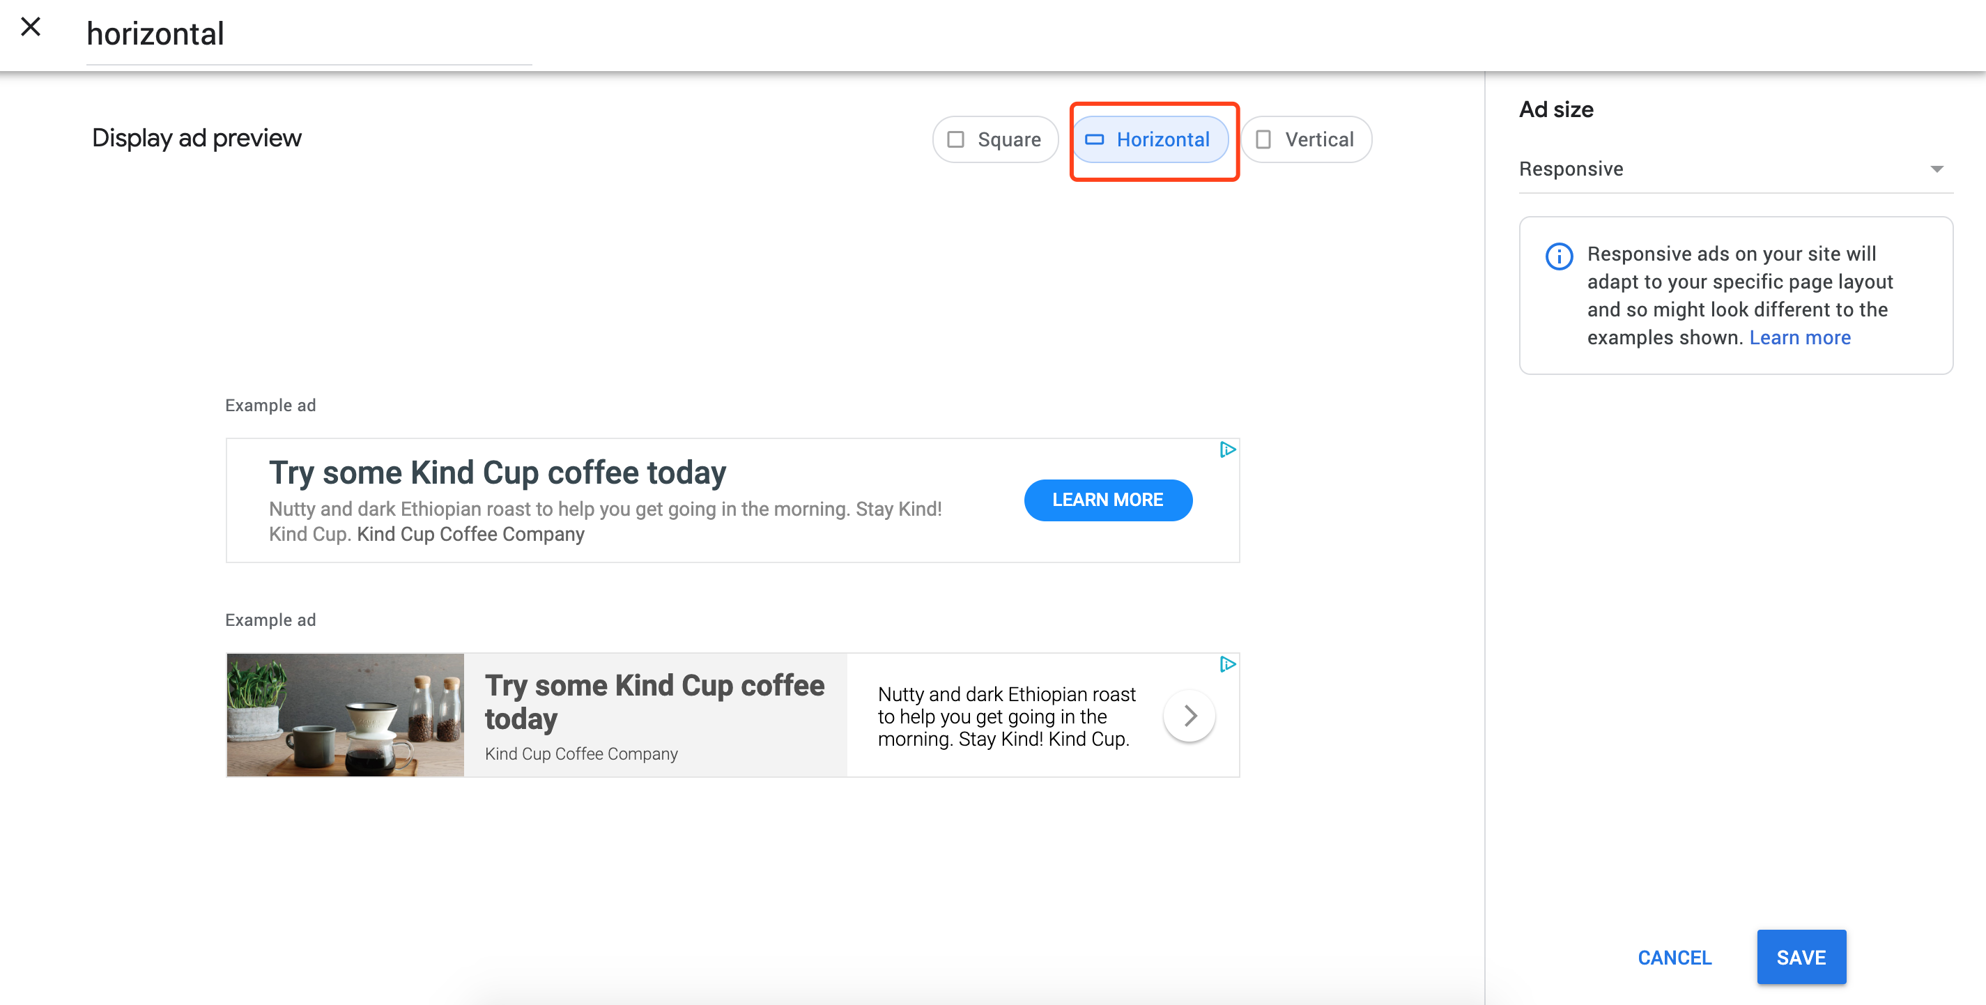Viewport: 1986px width, 1005px height.
Task: Click AdChoices icon on second example ad
Action: [1227, 663]
